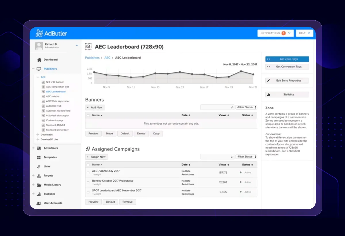Click the Delete button under Banners
The width and height of the screenshot is (345, 236).
141,134
